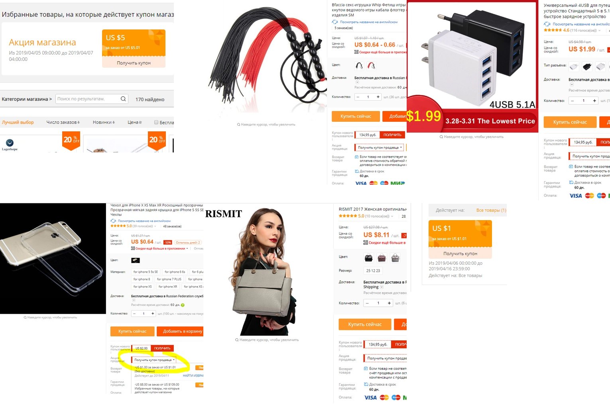Screen dimensions: 610x406
Task: Decrease the handbag quantity with minus
Action: (368, 303)
